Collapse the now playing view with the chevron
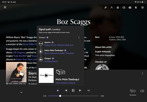This screenshot has height=102, width=147. 21,92
